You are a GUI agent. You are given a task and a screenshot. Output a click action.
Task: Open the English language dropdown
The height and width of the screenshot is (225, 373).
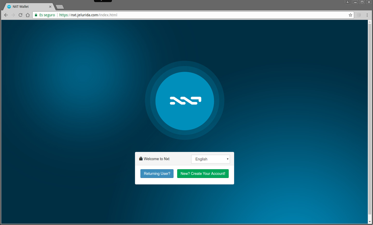[211, 159]
